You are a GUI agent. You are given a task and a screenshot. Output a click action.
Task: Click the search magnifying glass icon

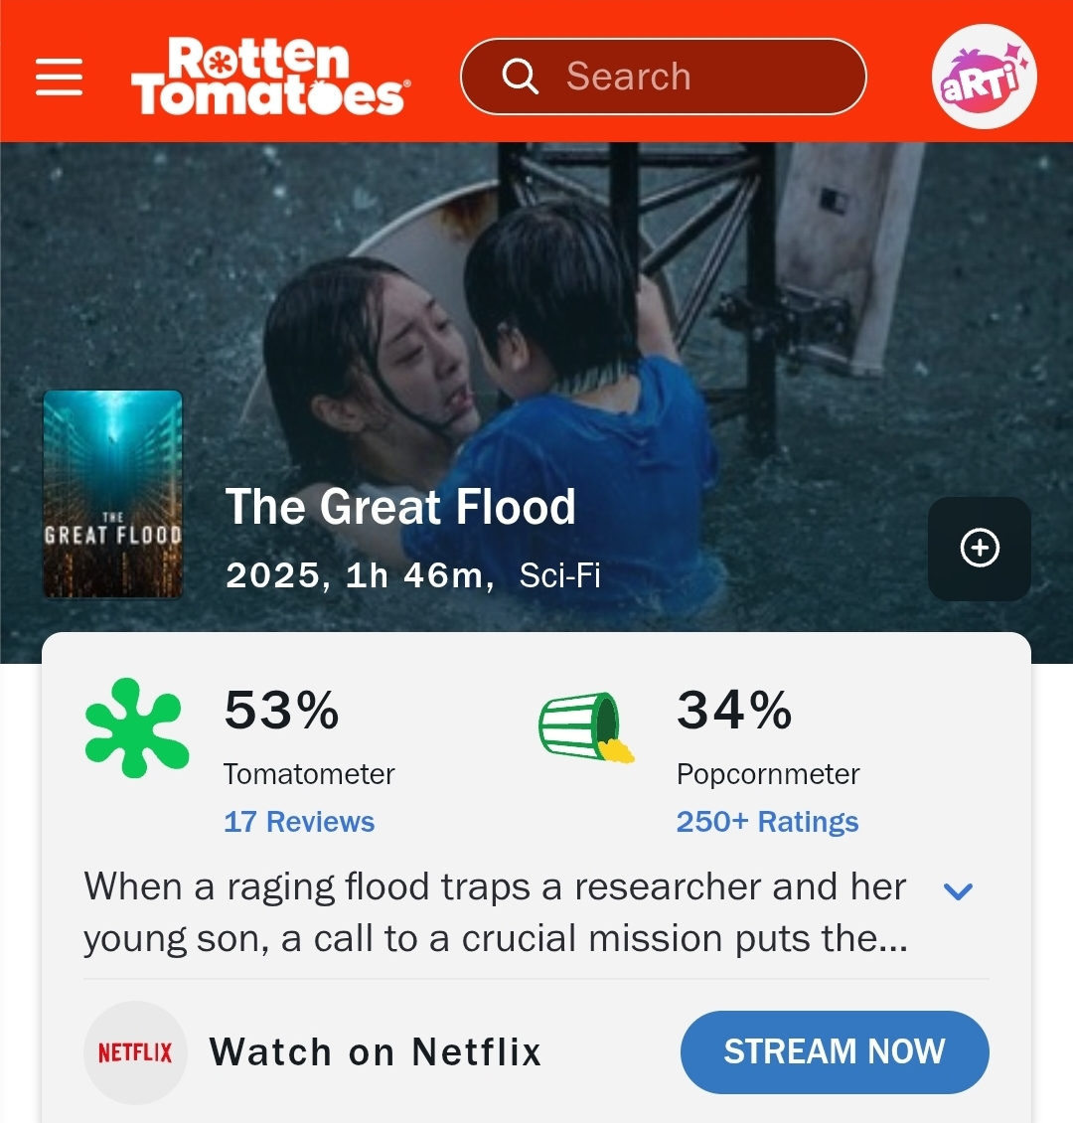(521, 77)
